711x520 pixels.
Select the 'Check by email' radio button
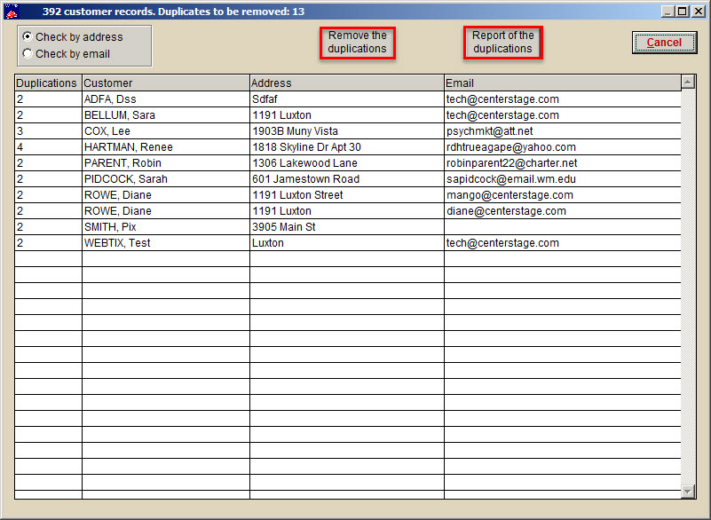pos(27,52)
